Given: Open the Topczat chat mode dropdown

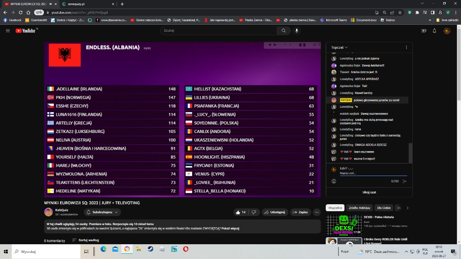Looking at the screenshot, I should tap(339, 47).
